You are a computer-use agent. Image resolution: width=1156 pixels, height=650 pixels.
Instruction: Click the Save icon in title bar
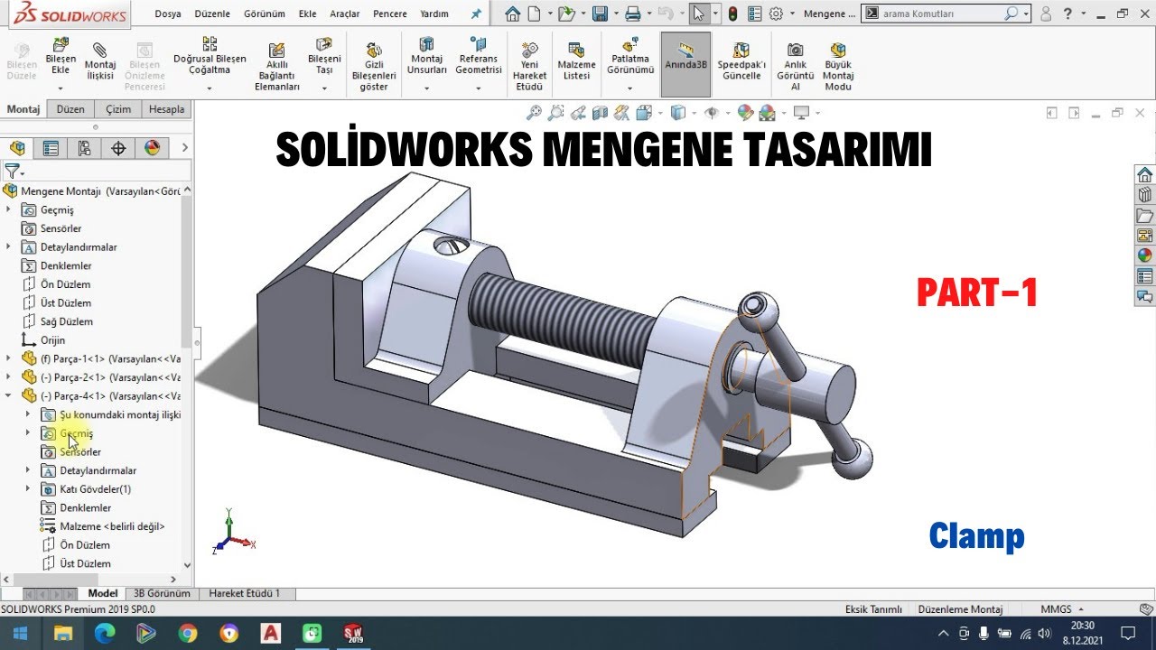coord(599,14)
